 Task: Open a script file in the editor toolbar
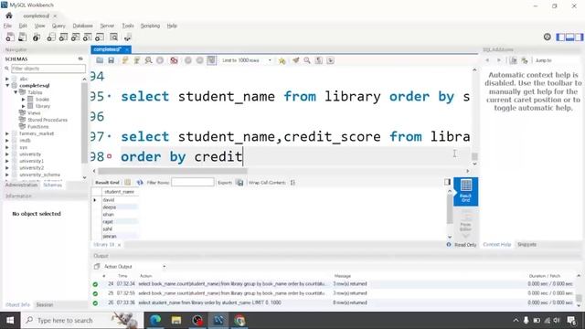[x=100, y=60]
